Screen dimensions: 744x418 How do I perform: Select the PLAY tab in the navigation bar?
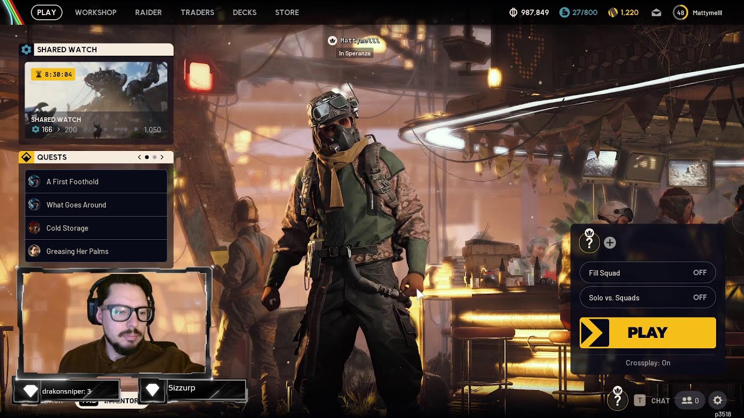tap(46, 12)
